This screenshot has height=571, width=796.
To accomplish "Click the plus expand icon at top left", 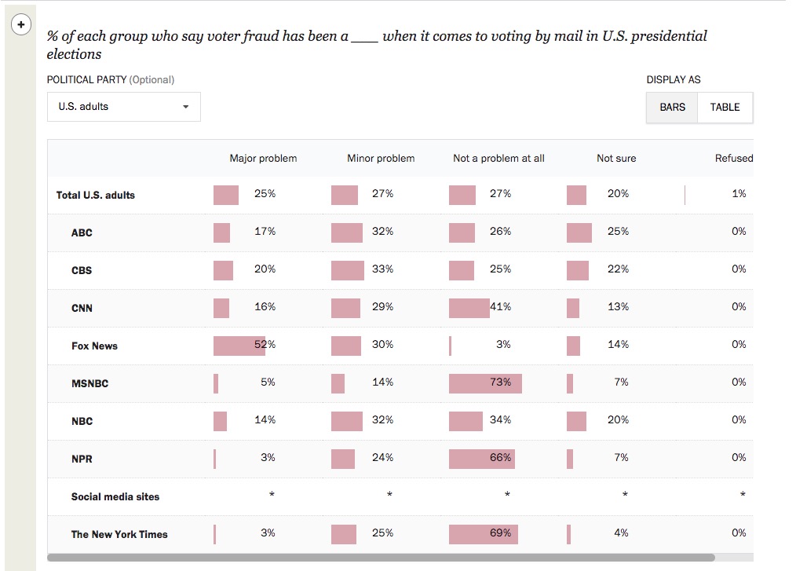I will [x=21, y=25].
